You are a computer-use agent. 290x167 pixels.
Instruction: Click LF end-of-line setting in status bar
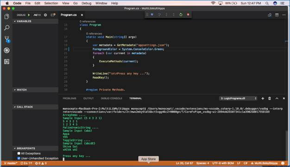click(x=239, y=163)
